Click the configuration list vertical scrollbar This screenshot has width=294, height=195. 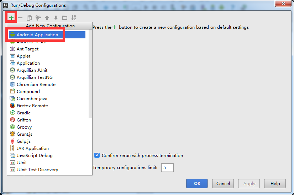(90, 74)
